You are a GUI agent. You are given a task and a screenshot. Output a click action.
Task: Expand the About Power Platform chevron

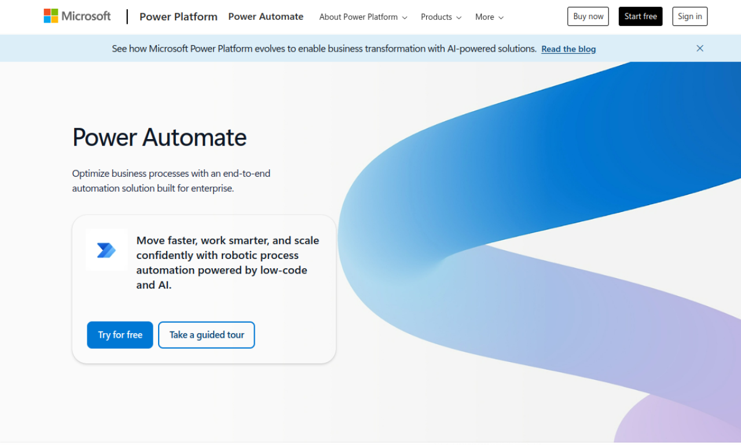click(x=405, y=17)
